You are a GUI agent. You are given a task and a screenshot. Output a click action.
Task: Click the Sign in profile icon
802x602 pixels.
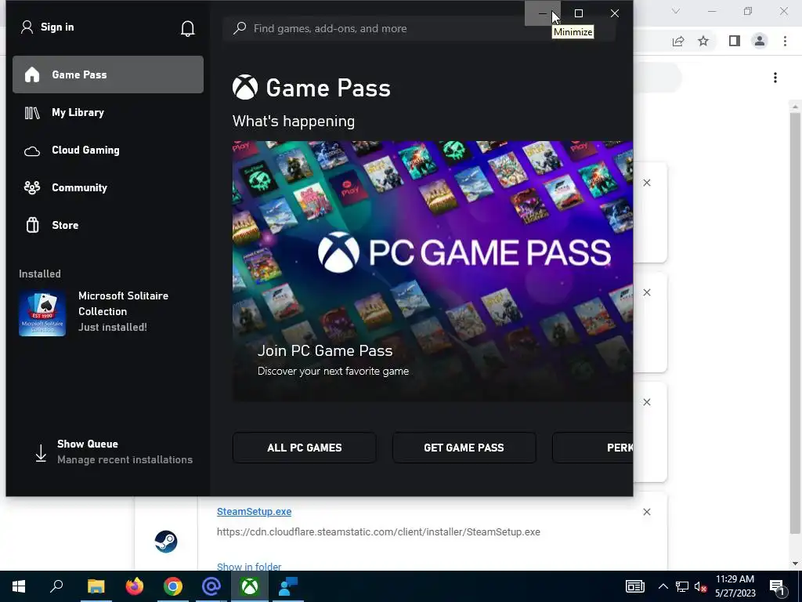coord(27,27)
